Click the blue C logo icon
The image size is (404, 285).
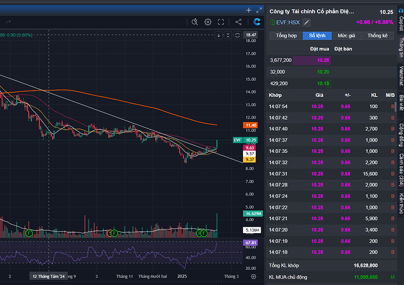point(256,22)
